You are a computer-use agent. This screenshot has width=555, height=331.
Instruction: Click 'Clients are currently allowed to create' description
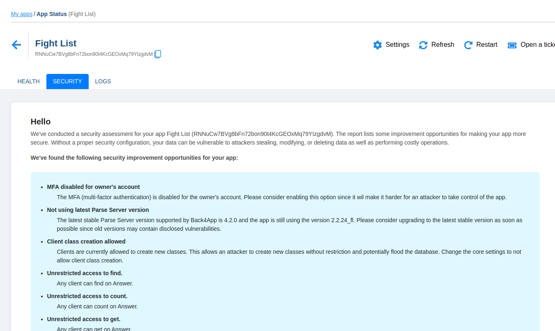click(289, 256)
